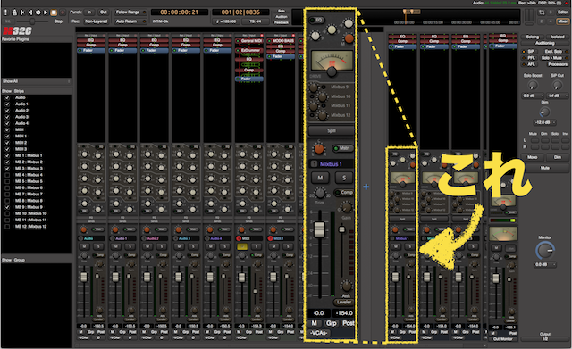The height and width of the screenshot is (349, 572).
Task: Switch to the Mixer tab
Action: click(x=562, y=21)
